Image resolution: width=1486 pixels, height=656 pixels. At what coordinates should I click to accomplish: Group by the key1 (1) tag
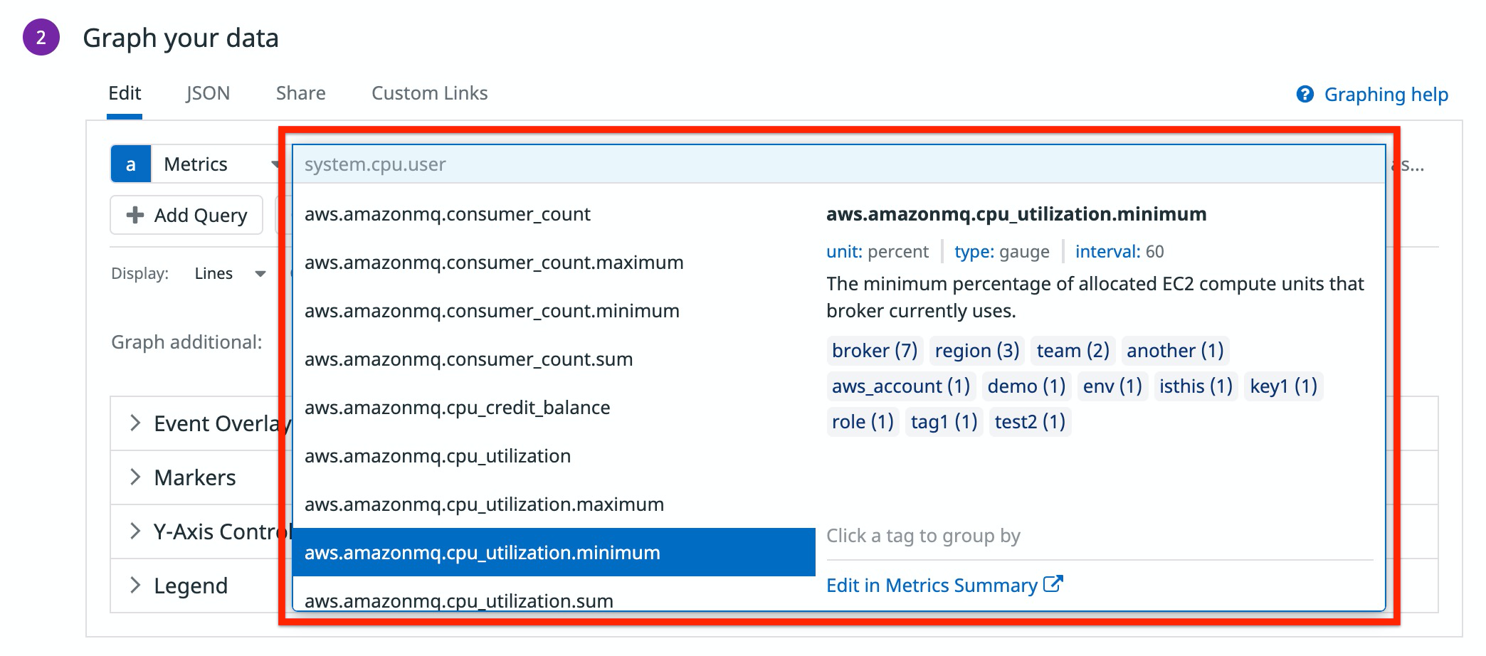click(x=1284, y=386)
